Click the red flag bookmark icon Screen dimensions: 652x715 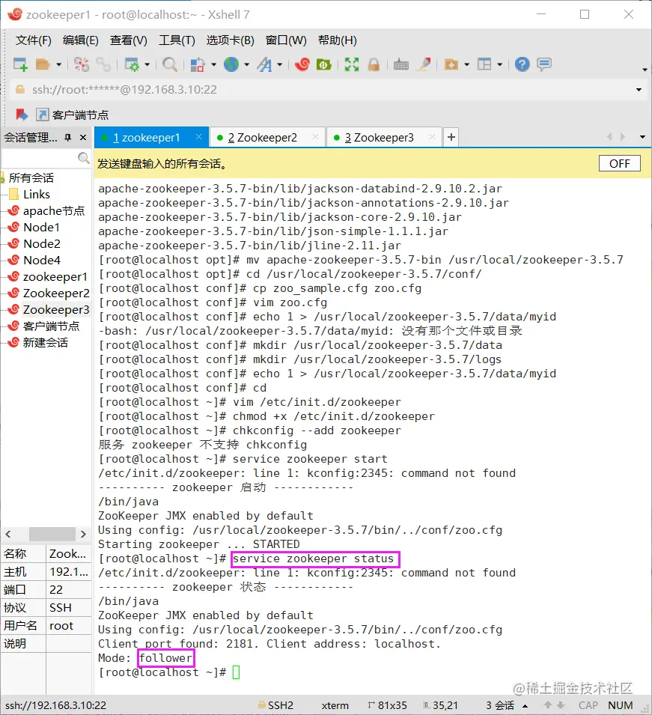(x=22, y=115)
